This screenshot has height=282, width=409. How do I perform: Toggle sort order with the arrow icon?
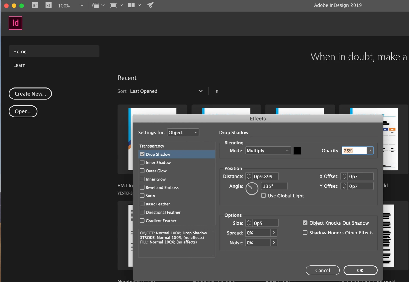[217, 91]
